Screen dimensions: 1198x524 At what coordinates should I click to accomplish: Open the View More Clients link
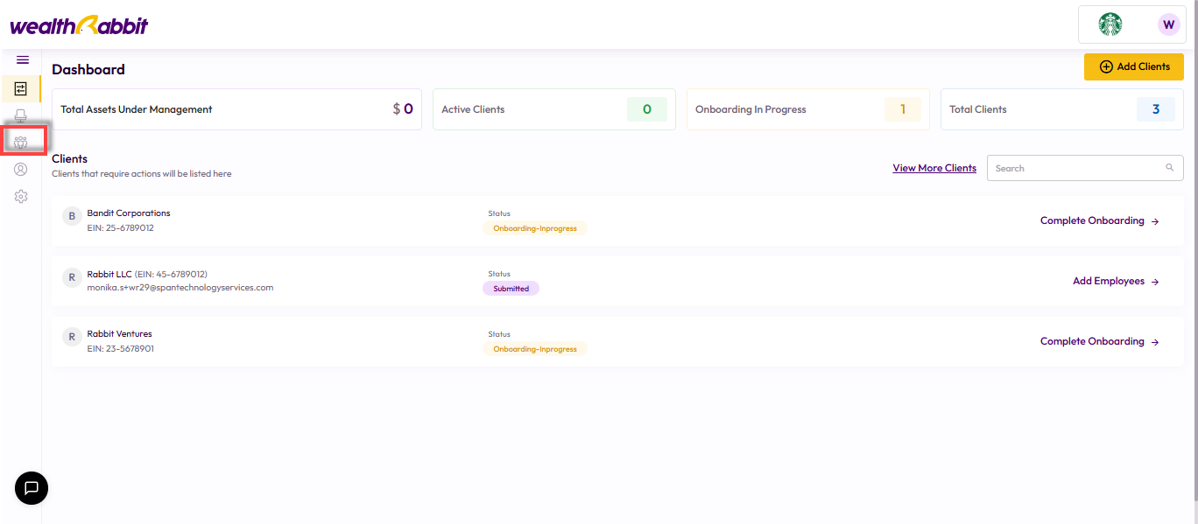pyautogui.click(x=934, y=168)
